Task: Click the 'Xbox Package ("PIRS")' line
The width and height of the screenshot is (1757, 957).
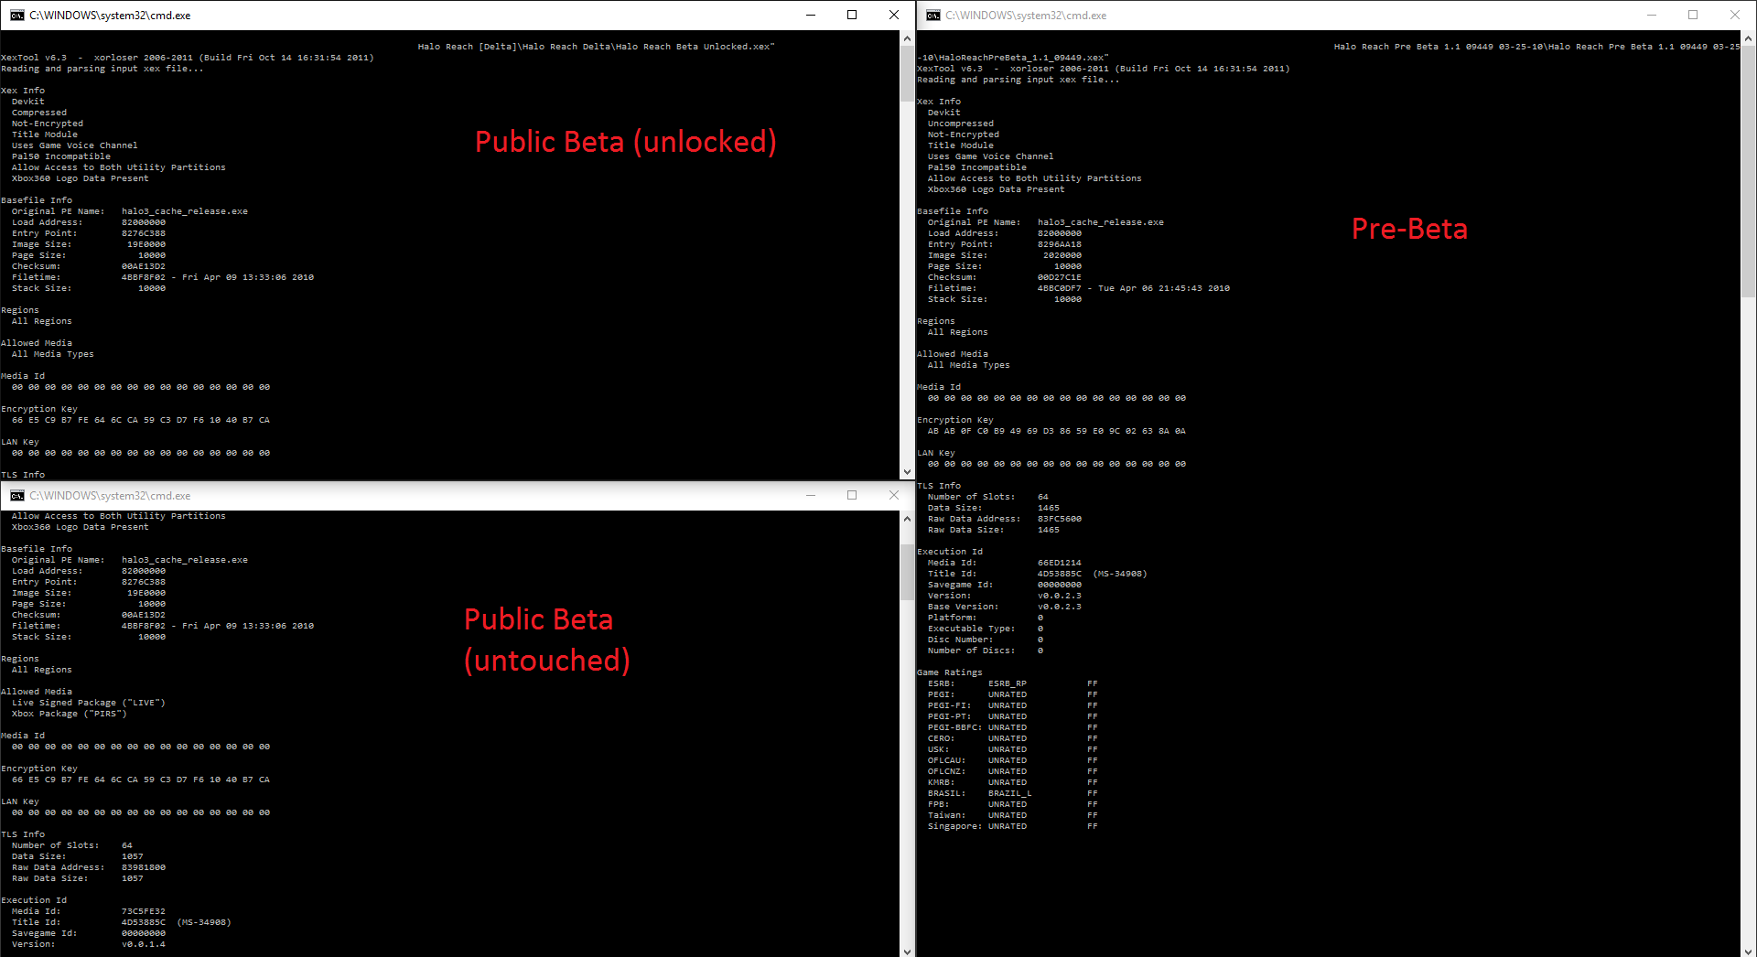Action: tap(69, 714)
